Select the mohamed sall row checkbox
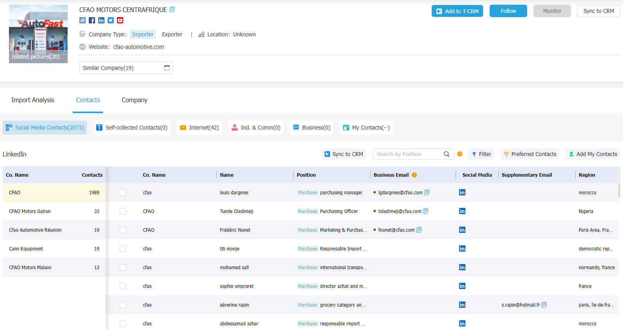Viewport: 623px width, 330px height. click(123, 268)
